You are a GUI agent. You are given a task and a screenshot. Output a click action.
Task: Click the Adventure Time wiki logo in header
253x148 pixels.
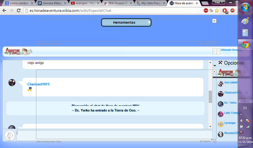coord(18,51)
